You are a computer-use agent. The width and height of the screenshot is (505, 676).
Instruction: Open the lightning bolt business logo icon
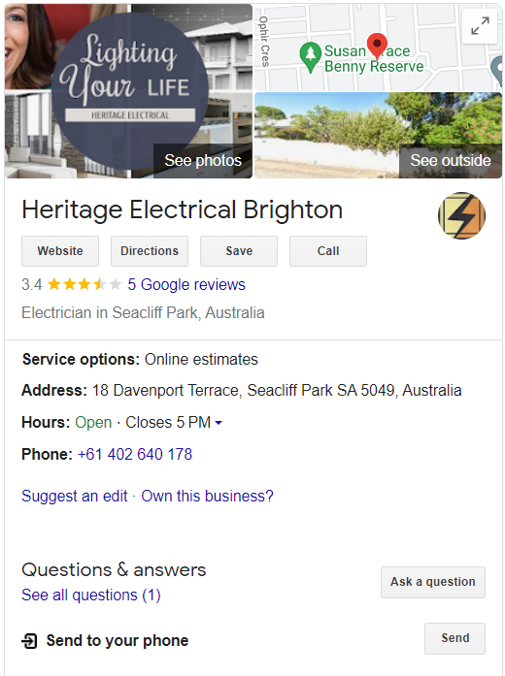[461, 215]
